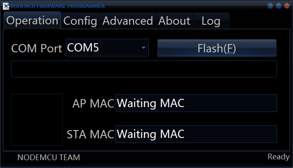Click the Ready status indicator
293x168 pixels.
279,157
